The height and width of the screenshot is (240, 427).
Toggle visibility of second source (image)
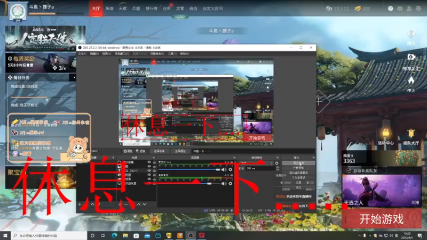149,166
